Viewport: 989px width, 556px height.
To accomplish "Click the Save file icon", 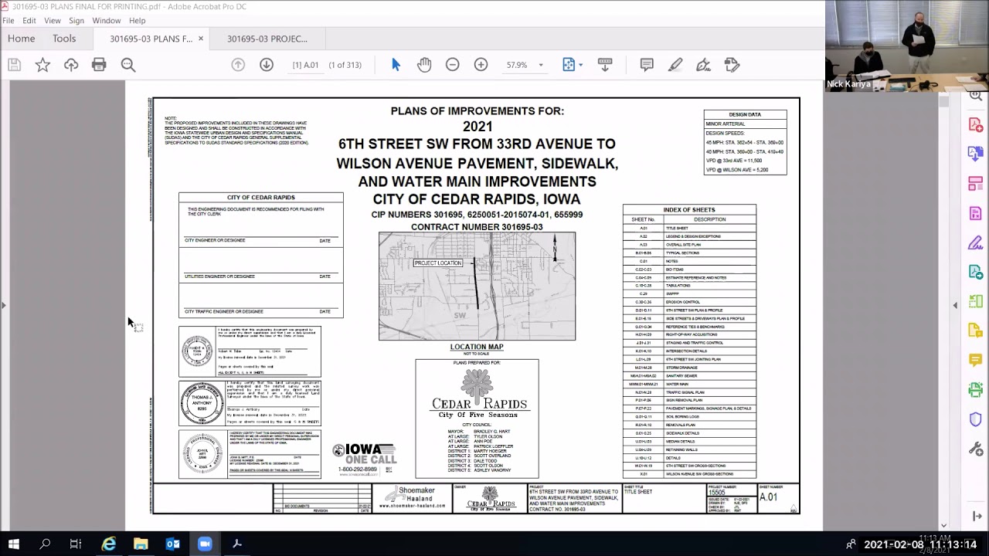I will (x=14, y=65).
